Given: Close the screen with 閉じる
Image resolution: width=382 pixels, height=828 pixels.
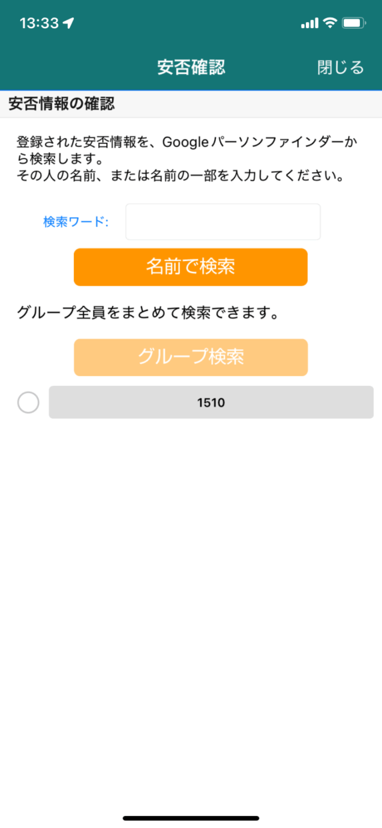Looking at the screenshot, I should [341, 67].
